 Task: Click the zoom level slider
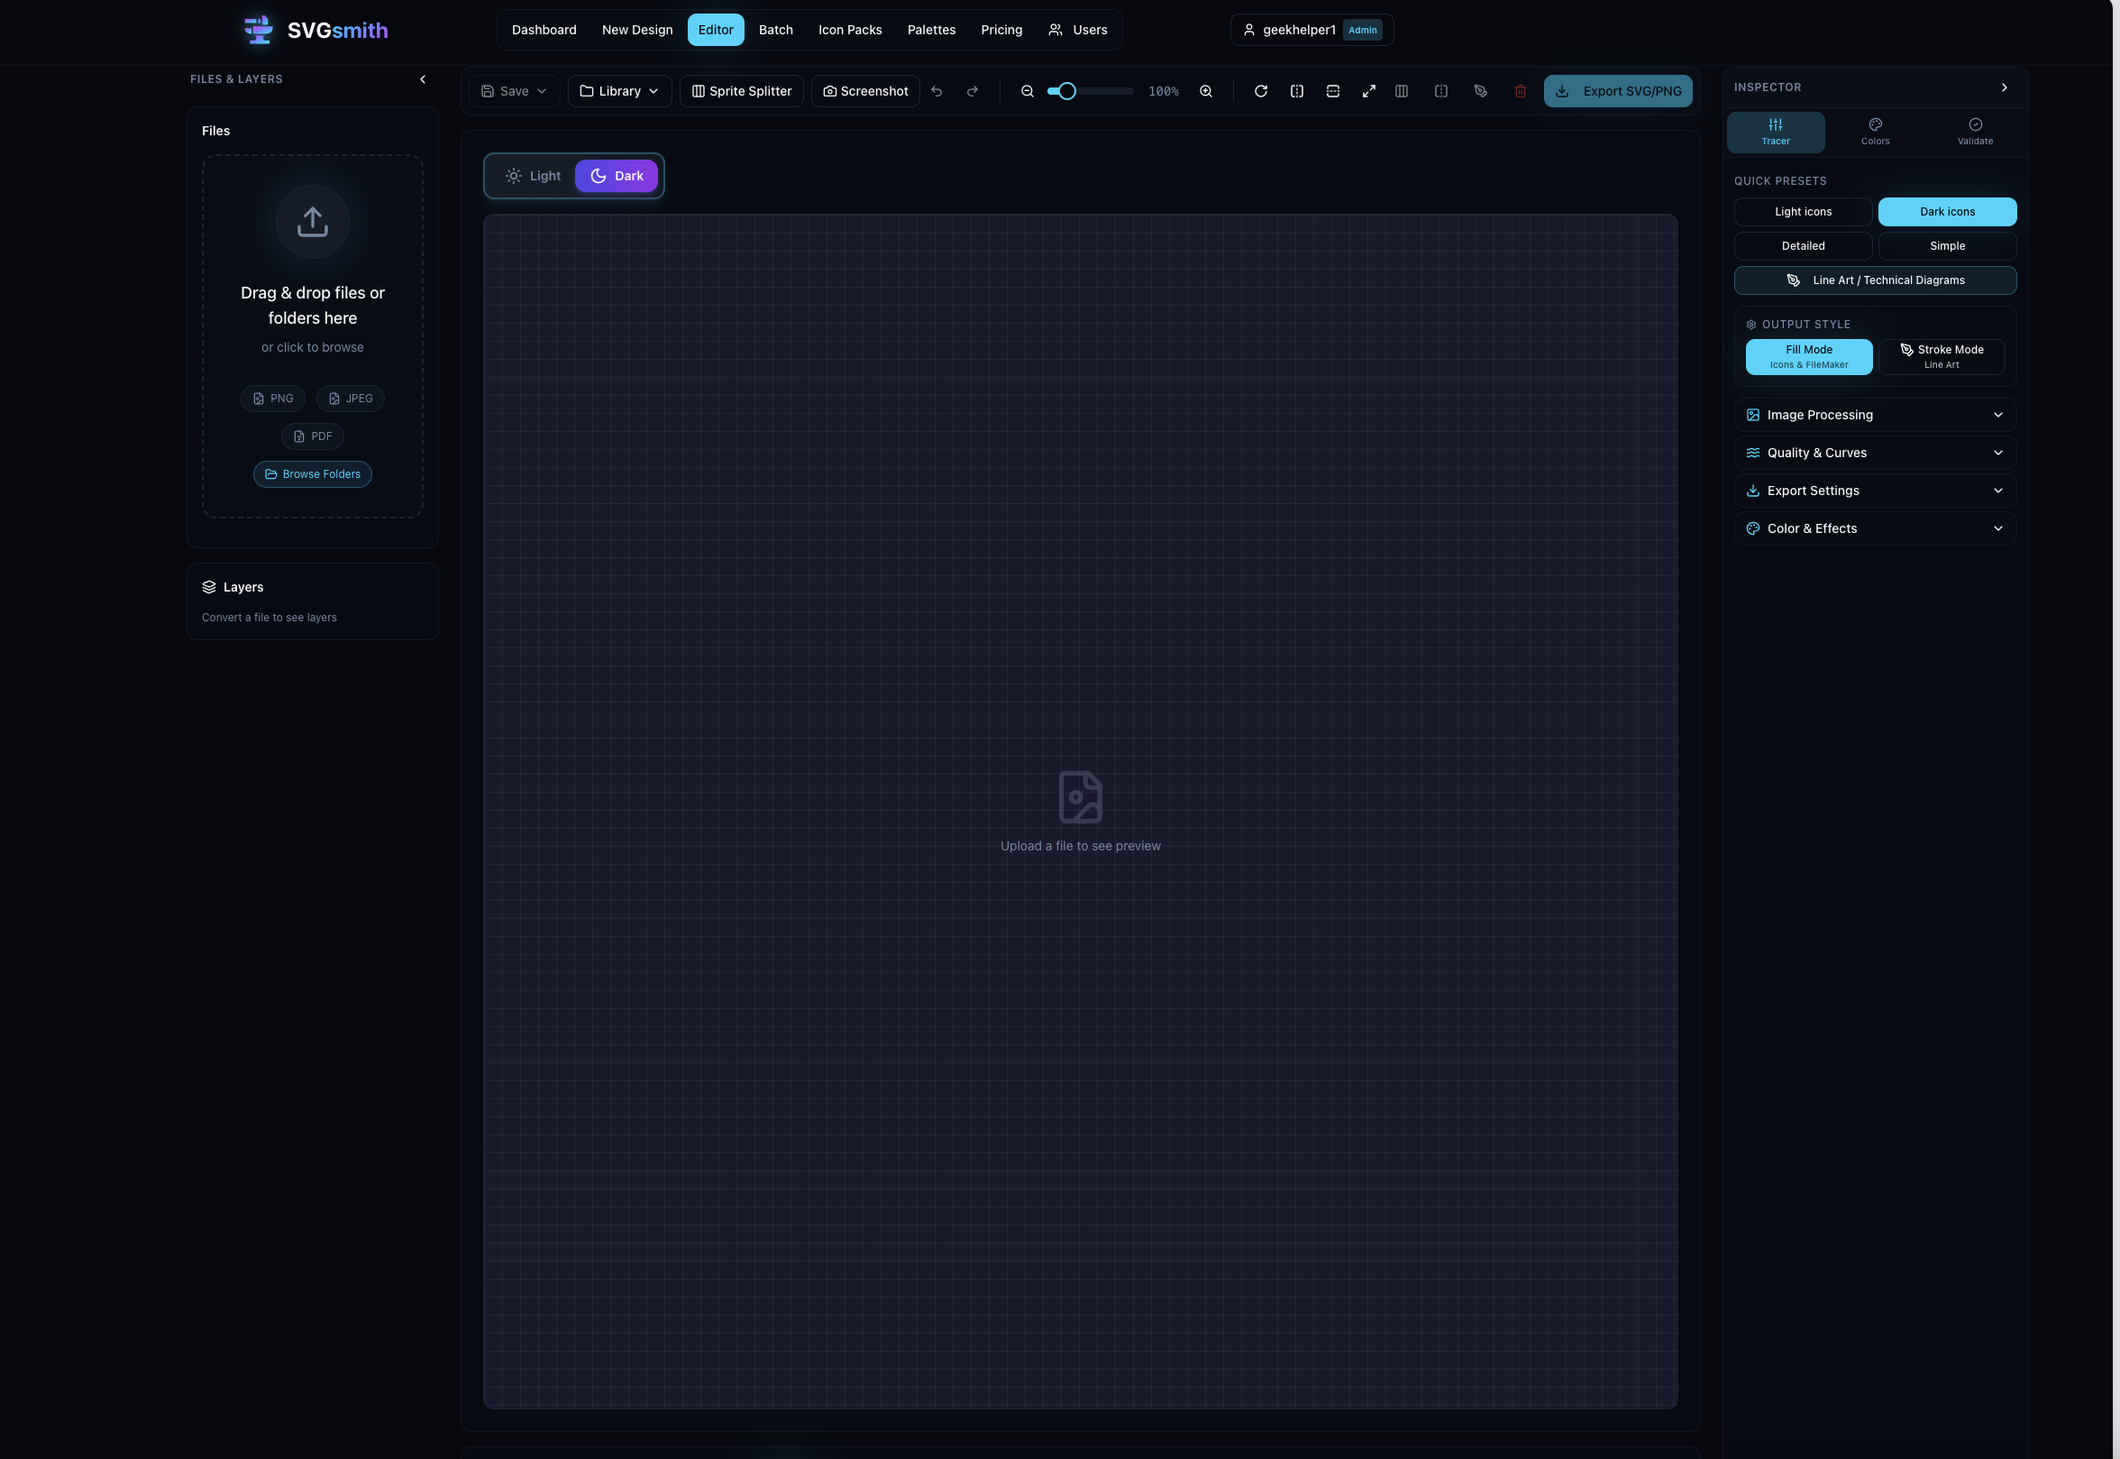1090,91
